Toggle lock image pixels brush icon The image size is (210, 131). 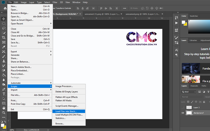[192, 102]
